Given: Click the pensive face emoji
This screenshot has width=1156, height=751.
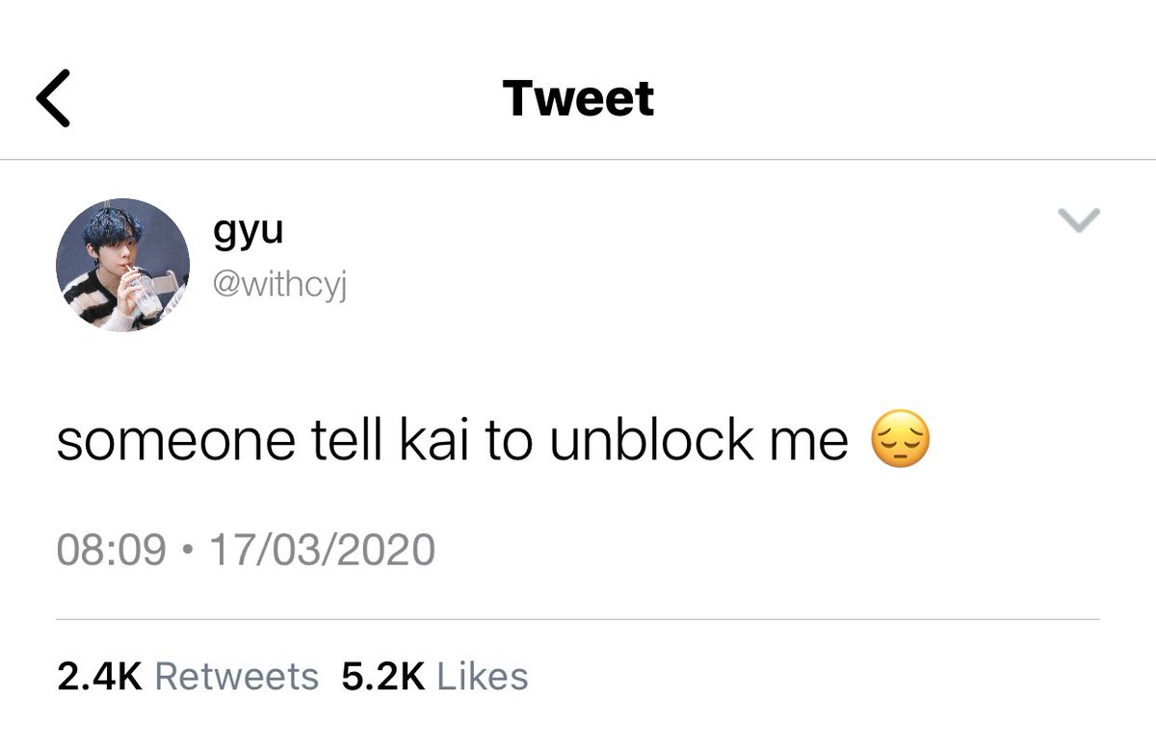Looking at the screenshot, I should 900,442.
